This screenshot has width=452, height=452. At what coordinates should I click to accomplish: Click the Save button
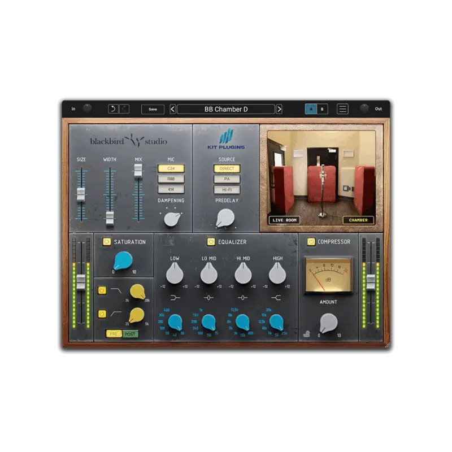tap(153, 109)
